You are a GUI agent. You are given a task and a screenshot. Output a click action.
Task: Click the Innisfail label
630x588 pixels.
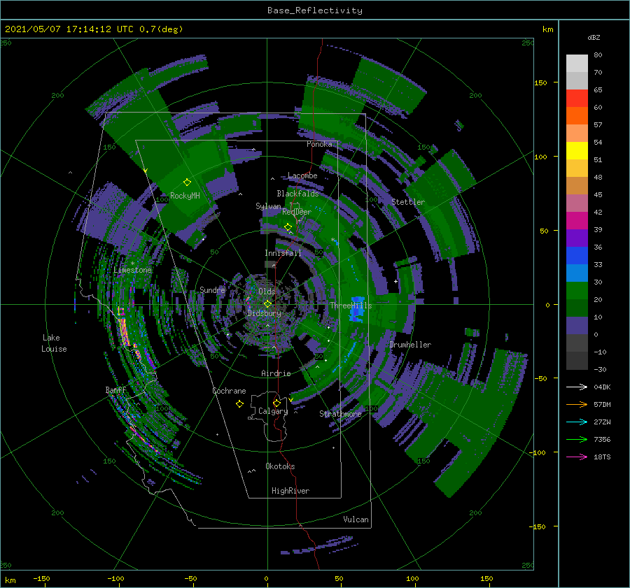point(283,253)
